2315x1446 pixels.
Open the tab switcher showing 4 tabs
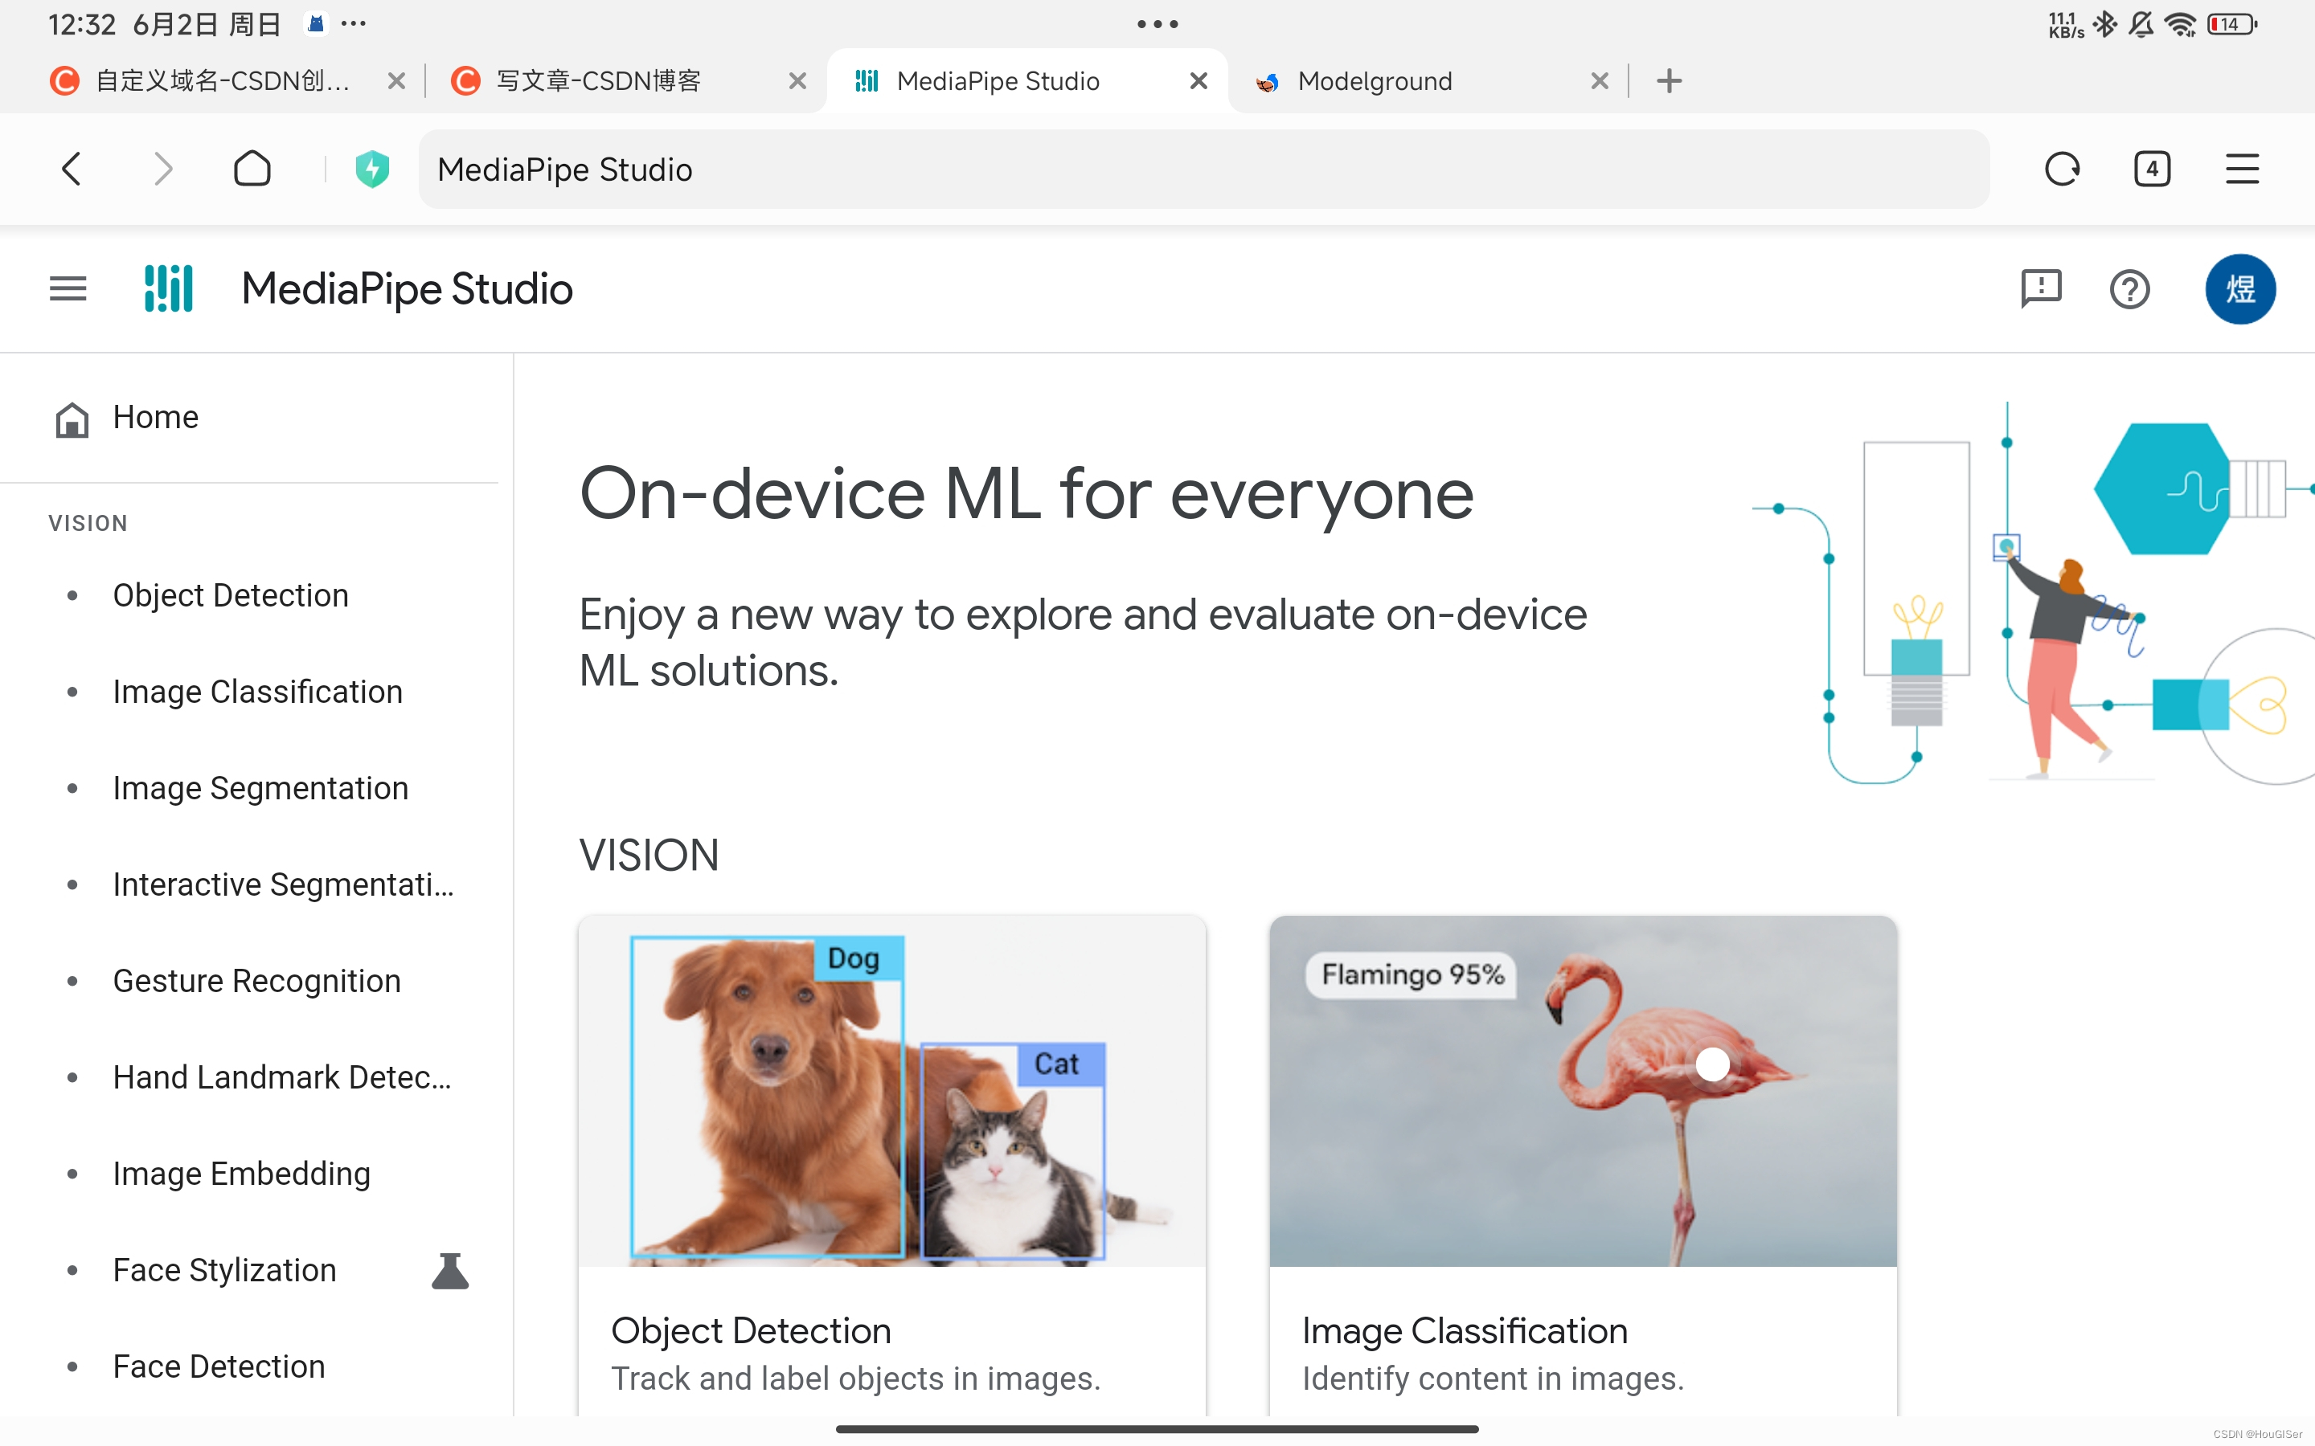point(2151,170)
